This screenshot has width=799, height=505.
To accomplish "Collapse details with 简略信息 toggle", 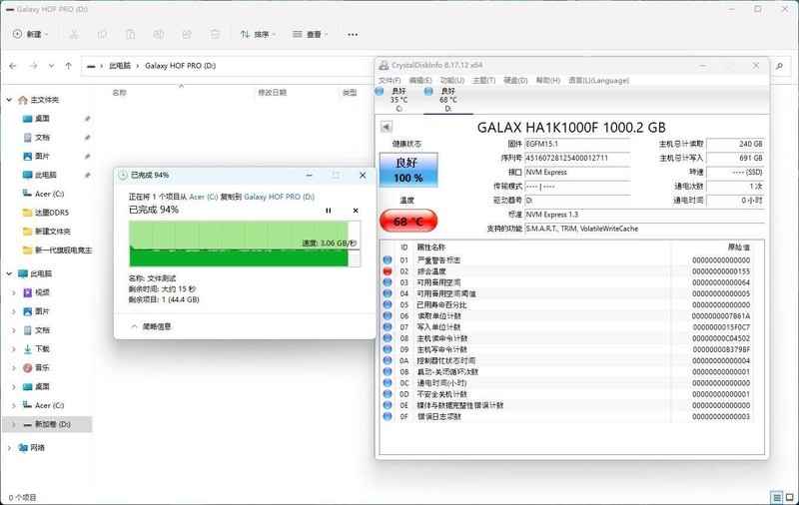I will point(151,326).
